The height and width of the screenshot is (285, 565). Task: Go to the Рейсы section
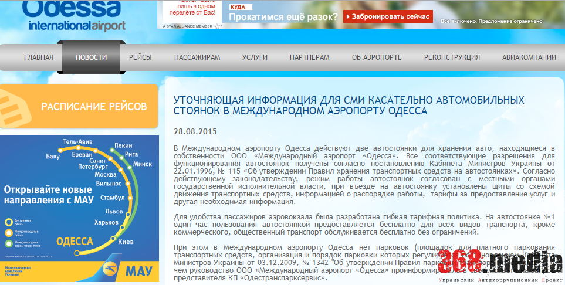[x=140, y=57]
